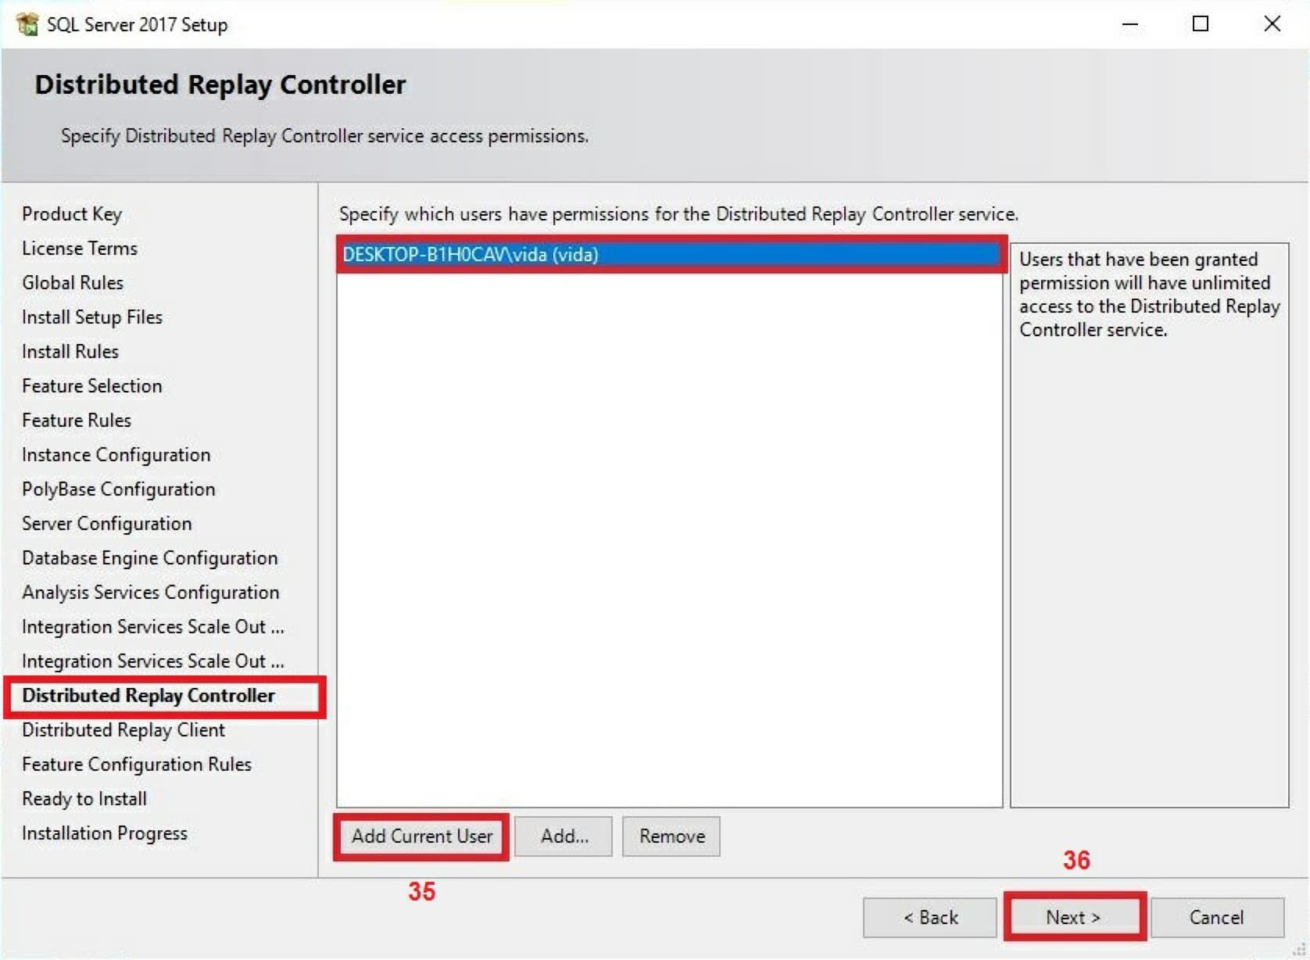Viewport: 1310px width, 960px height.
Task: Click the Feature Selection step
Action: [92, 386]
